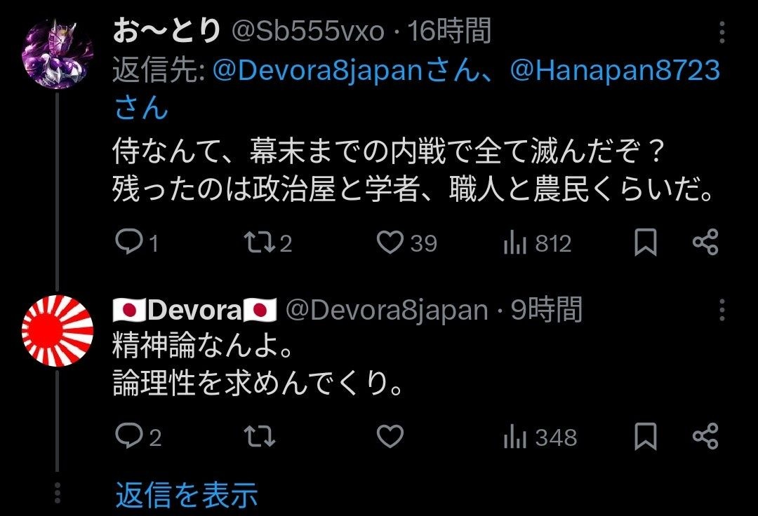Open お〜とり's purple profile avatar
Screen dimensions: 758x516
(57, 54)
